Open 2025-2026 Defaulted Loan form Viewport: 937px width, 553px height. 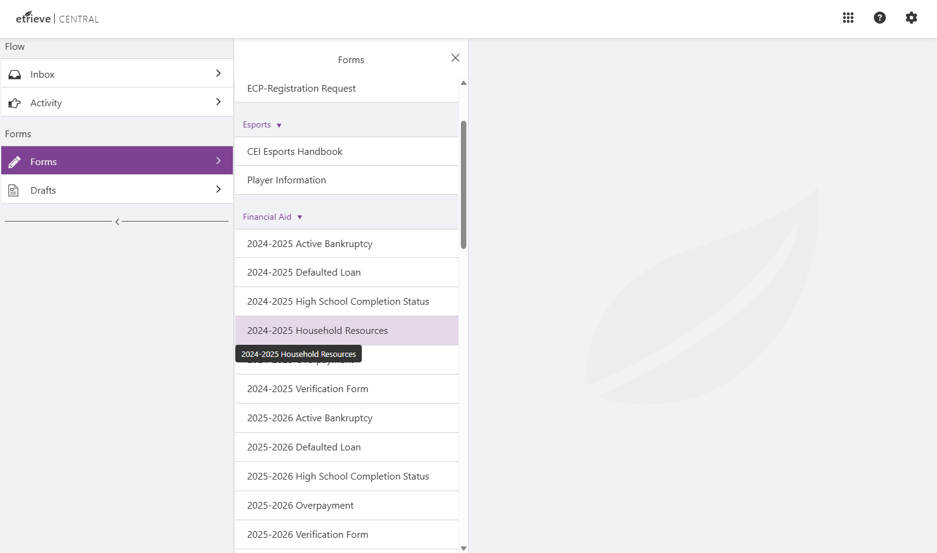[x=347, y=447]
